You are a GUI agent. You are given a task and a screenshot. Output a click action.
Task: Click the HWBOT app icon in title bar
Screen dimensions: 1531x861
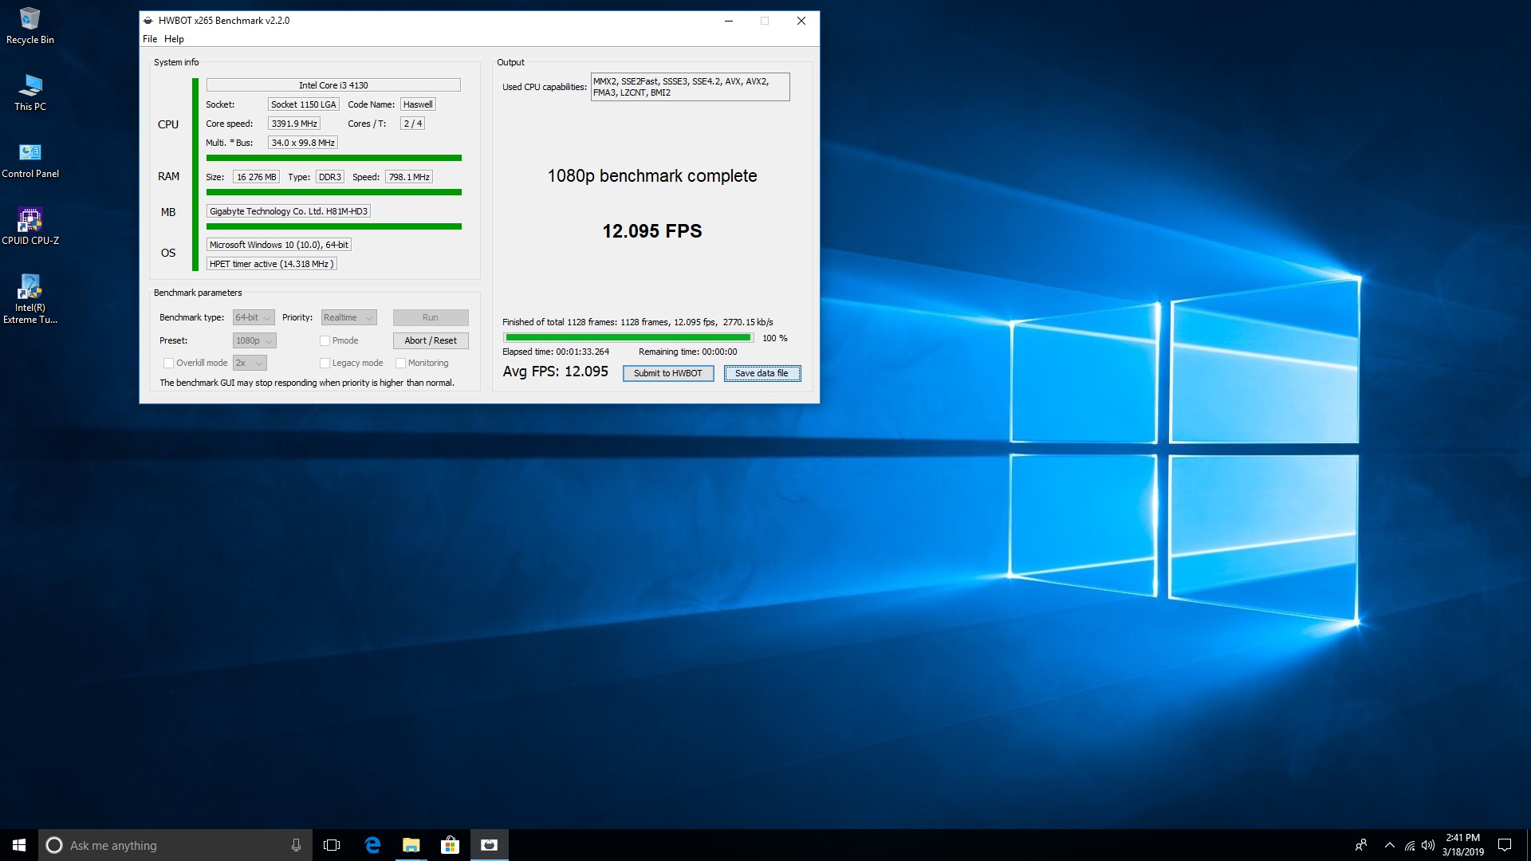point(148,21)
